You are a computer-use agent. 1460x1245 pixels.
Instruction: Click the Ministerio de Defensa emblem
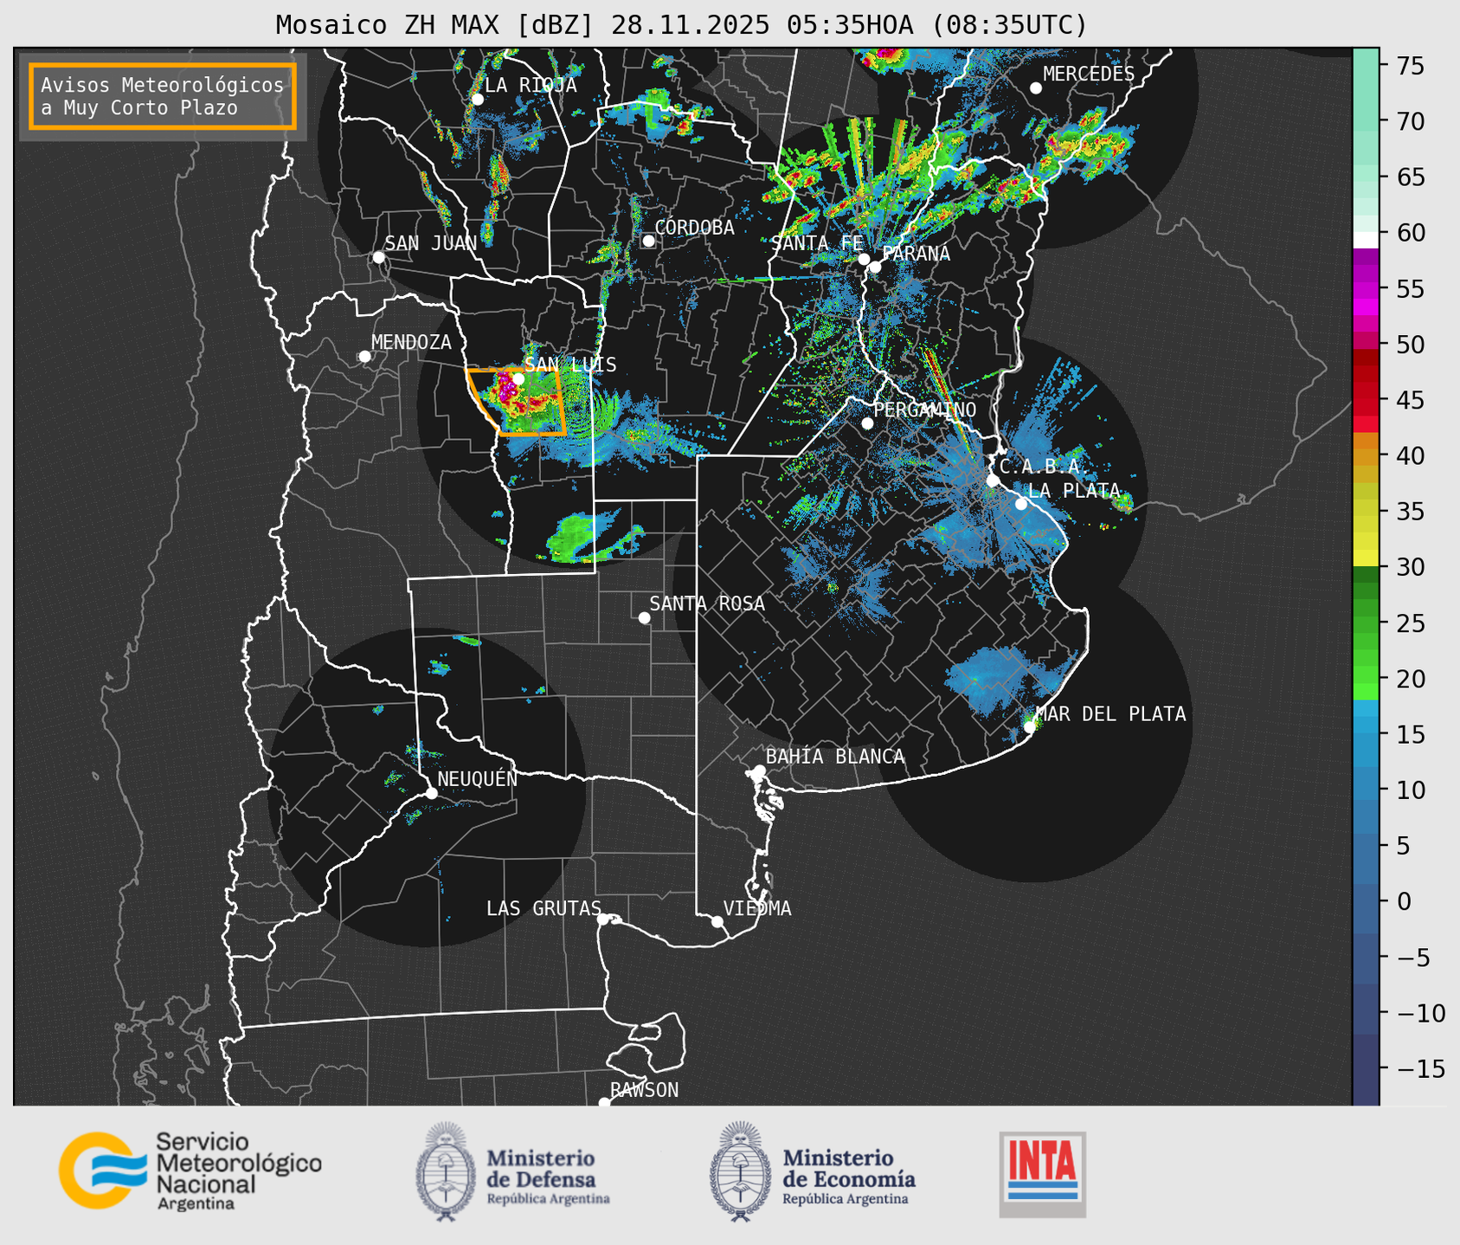(446, 1171)
